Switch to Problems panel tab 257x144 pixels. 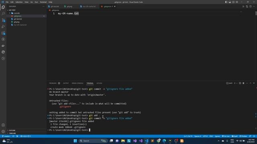(53, 83)
